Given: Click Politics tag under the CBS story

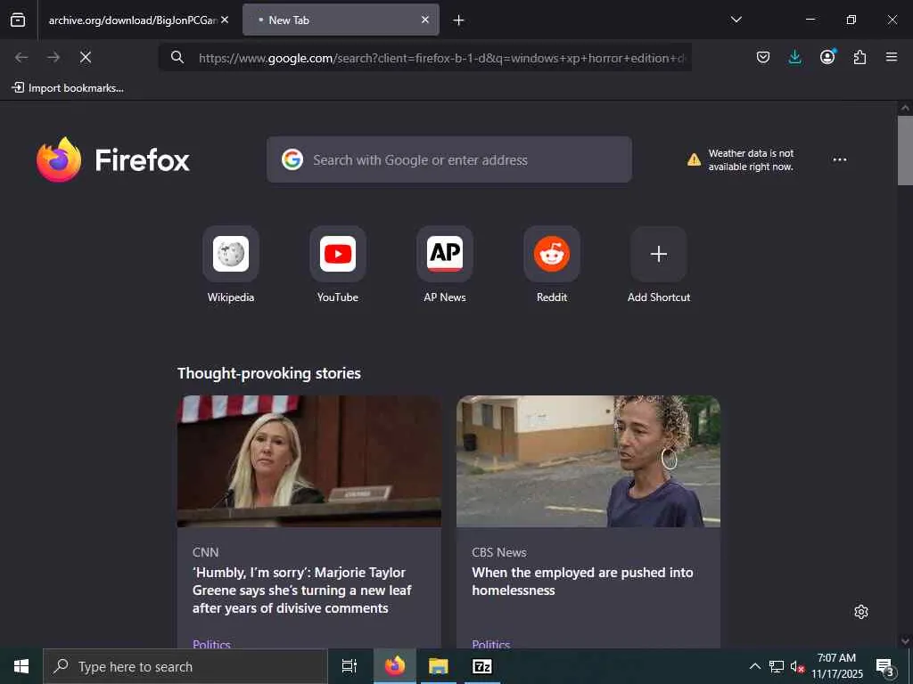Looking at the screenshot, I should pos(491,643).
